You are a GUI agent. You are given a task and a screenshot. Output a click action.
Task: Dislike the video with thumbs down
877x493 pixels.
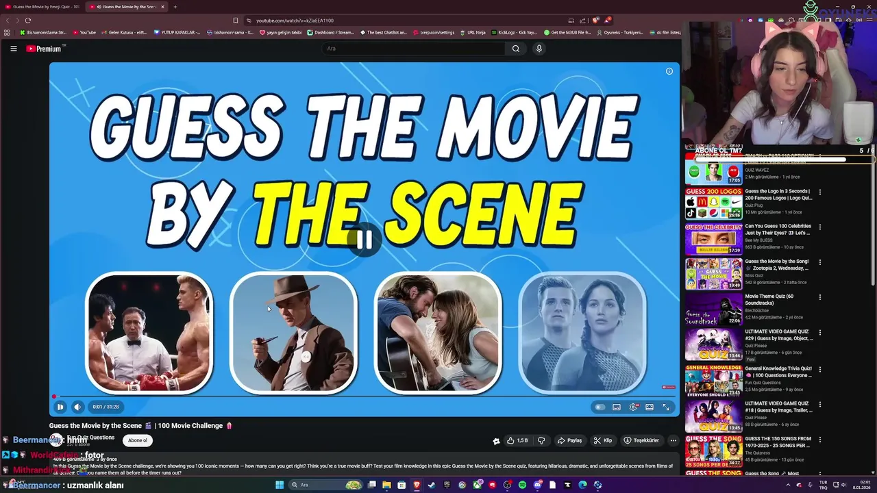coord(541,441)
